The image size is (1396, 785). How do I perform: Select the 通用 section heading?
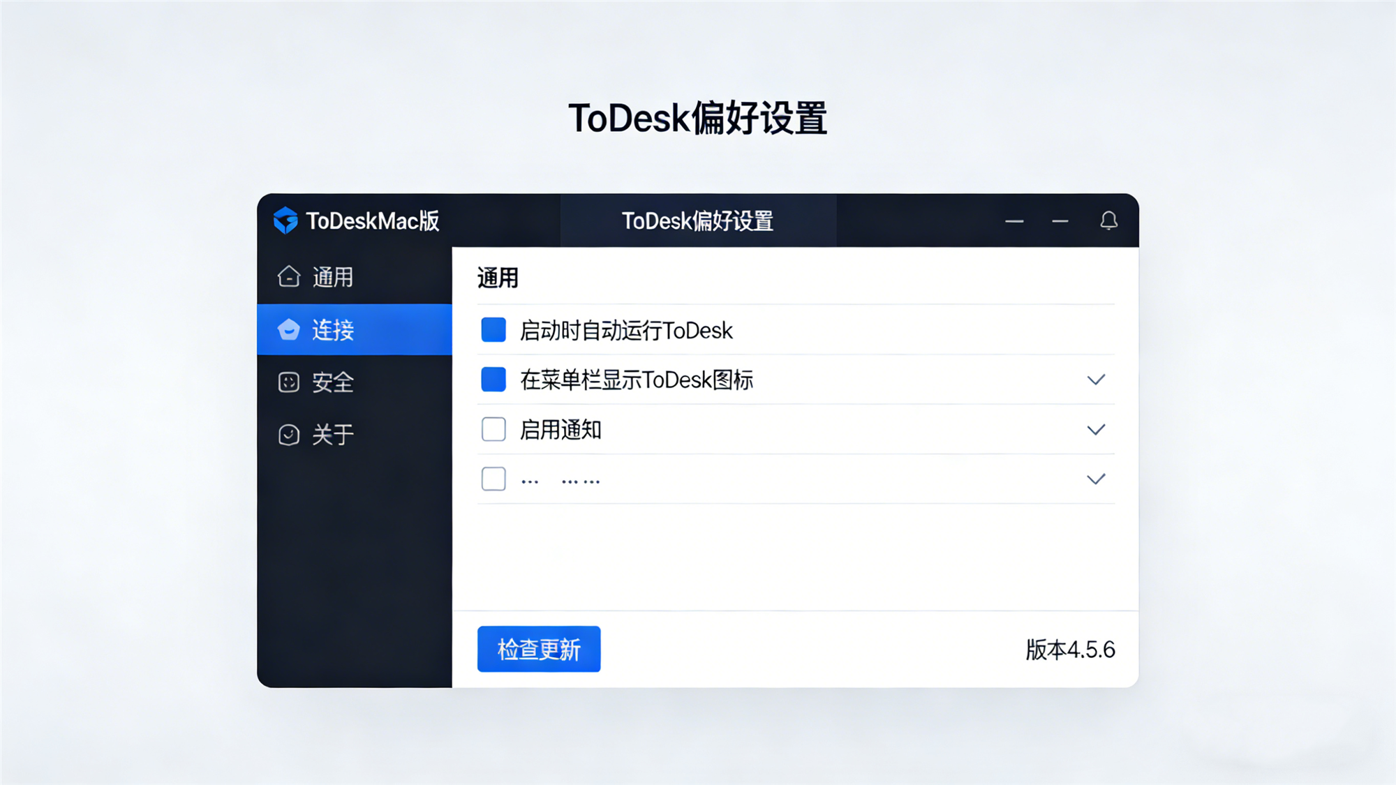[496, 278]
